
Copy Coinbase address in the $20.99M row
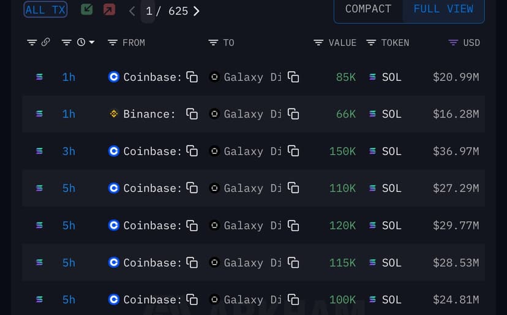[x=192, y=77]
